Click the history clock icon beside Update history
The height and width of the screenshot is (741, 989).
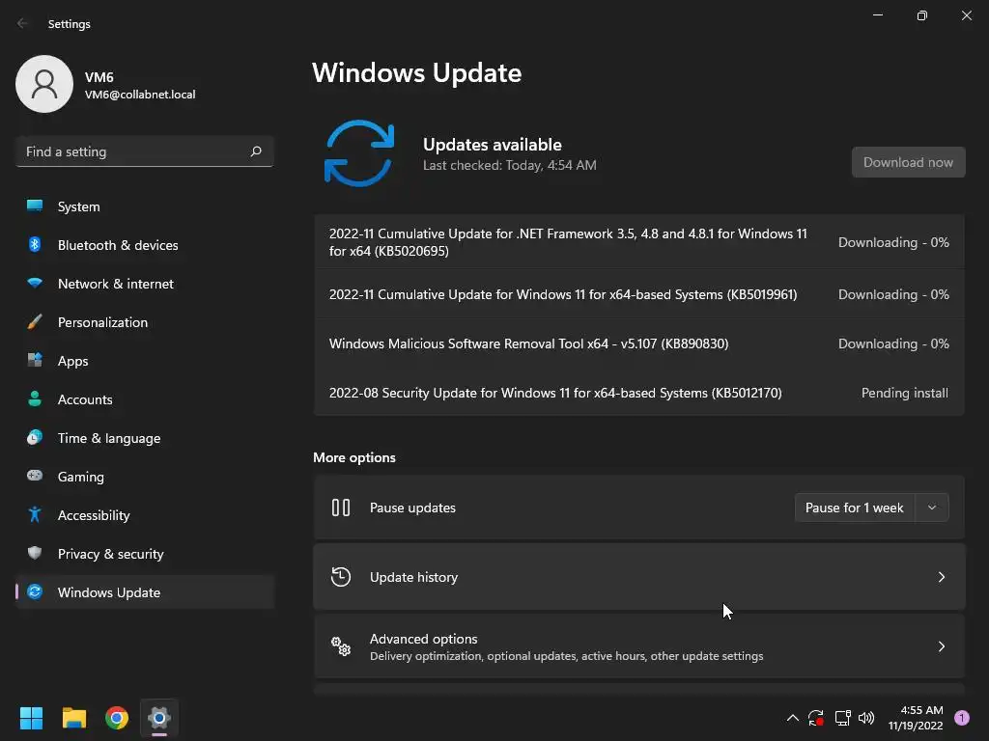click(x=341, y=577)
